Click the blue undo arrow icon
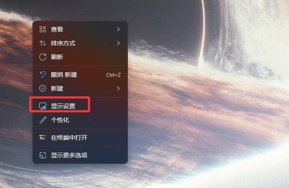Viewport: 289px width, 188px height. tap(43, 75)
